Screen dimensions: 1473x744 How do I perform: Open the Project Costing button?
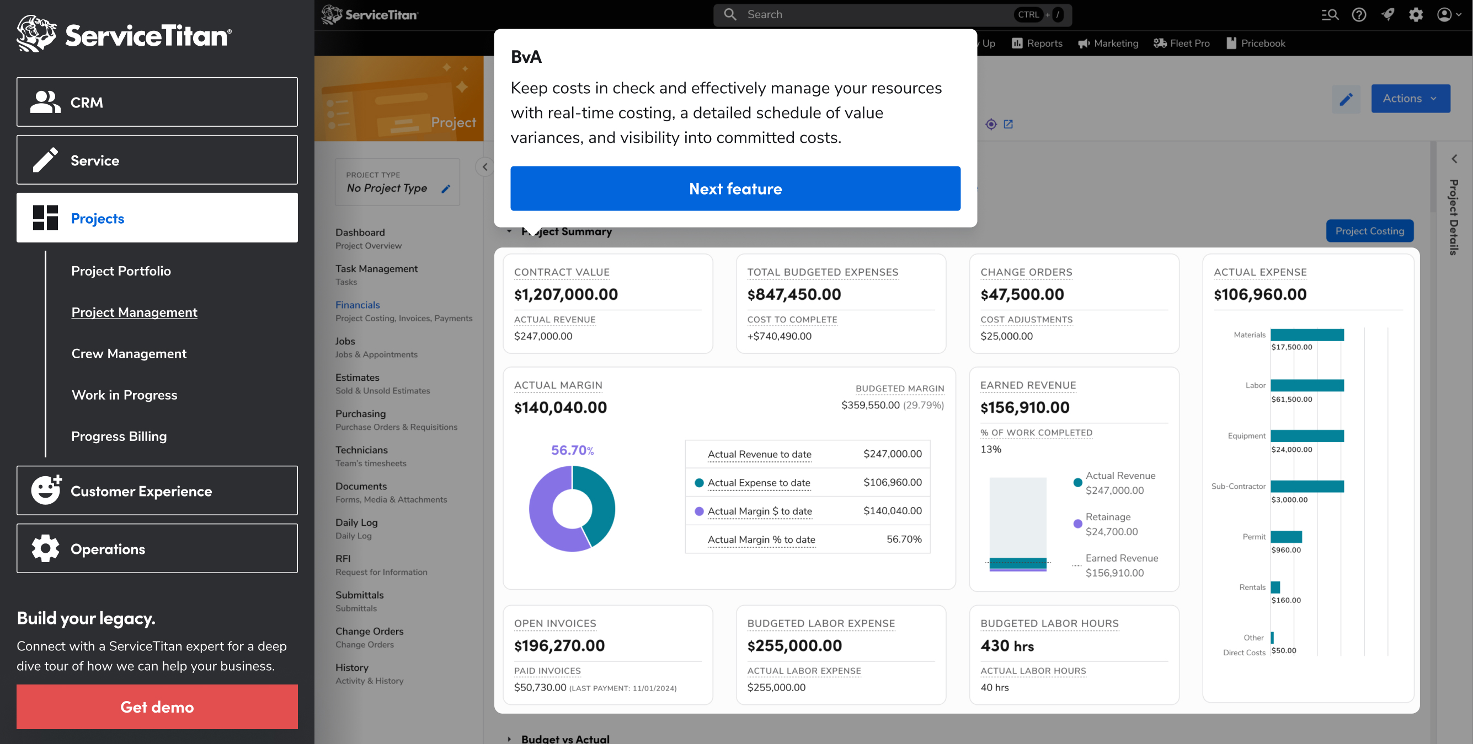pos(1369,231)
